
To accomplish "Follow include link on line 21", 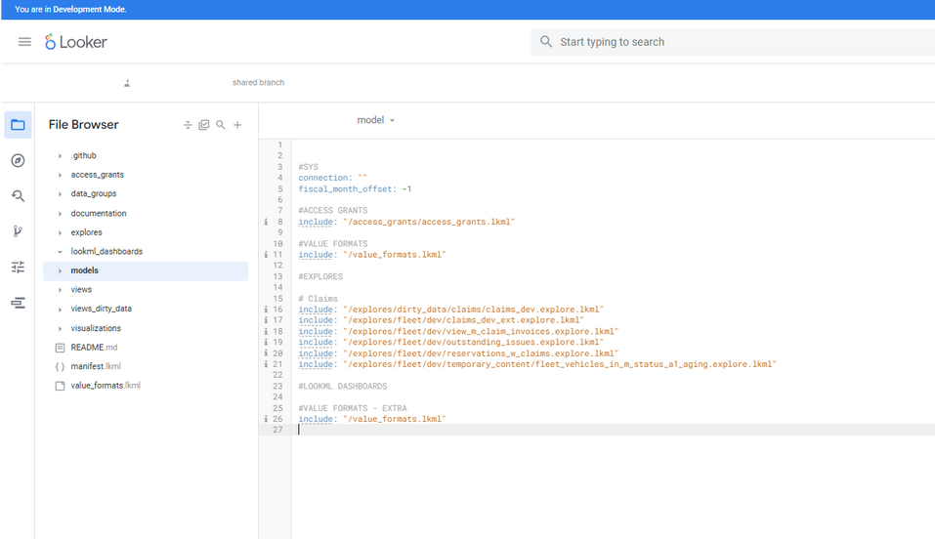I will coord(316,364).
